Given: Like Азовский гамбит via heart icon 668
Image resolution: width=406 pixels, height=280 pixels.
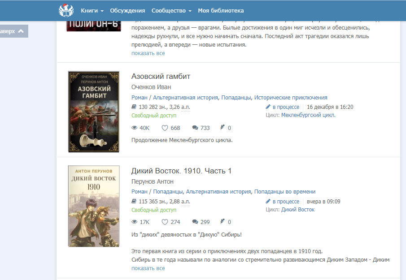Looking at the screenshot, I should [165, 128].
